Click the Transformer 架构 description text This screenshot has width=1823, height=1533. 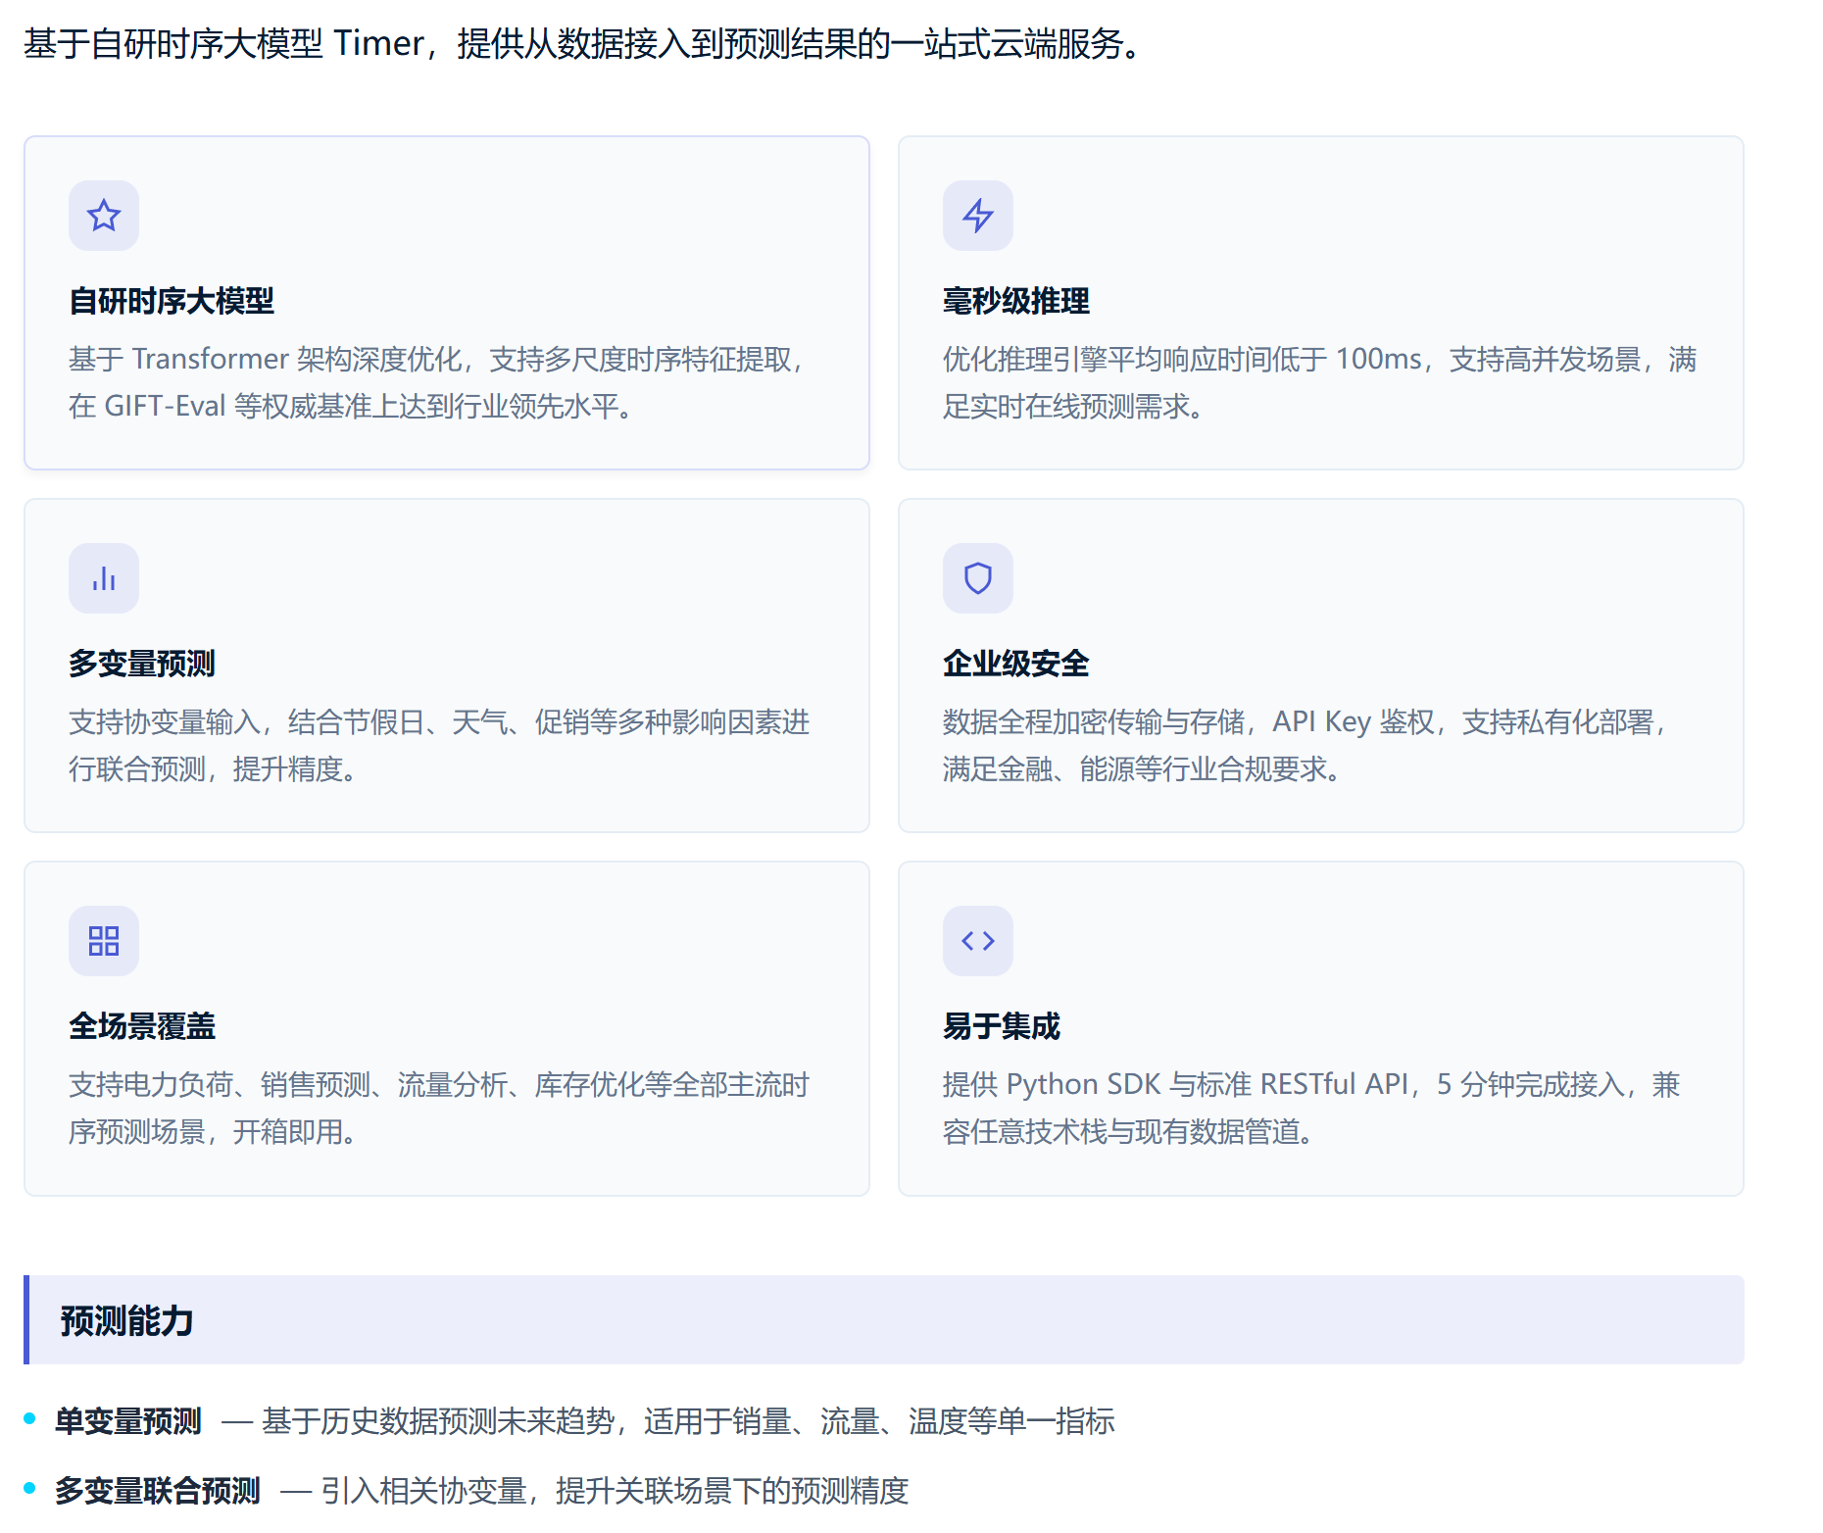pos(439,382)
